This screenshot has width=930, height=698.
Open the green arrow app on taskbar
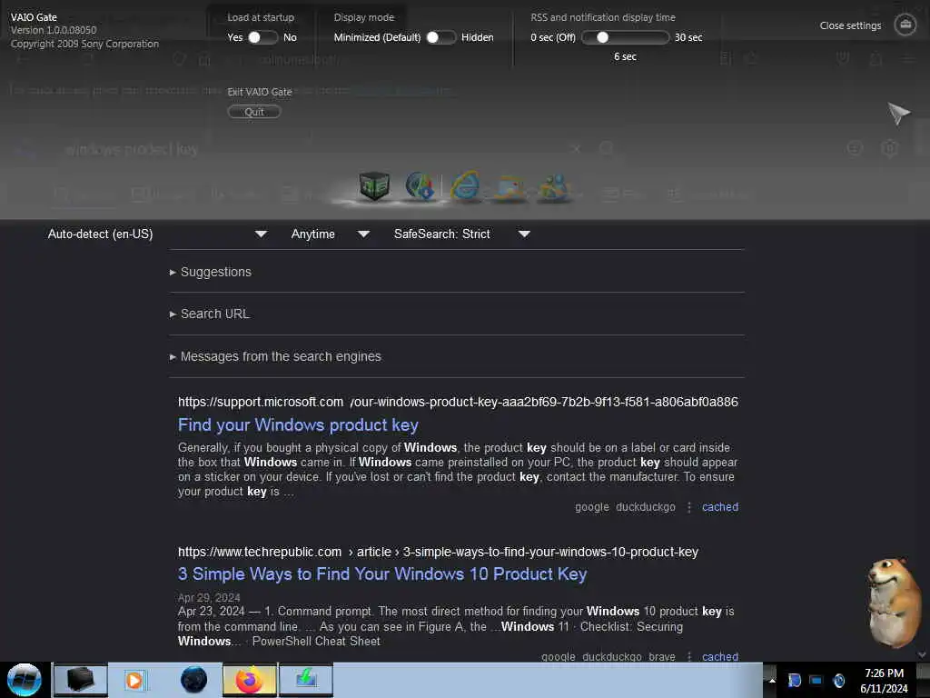tap(306, 680)
